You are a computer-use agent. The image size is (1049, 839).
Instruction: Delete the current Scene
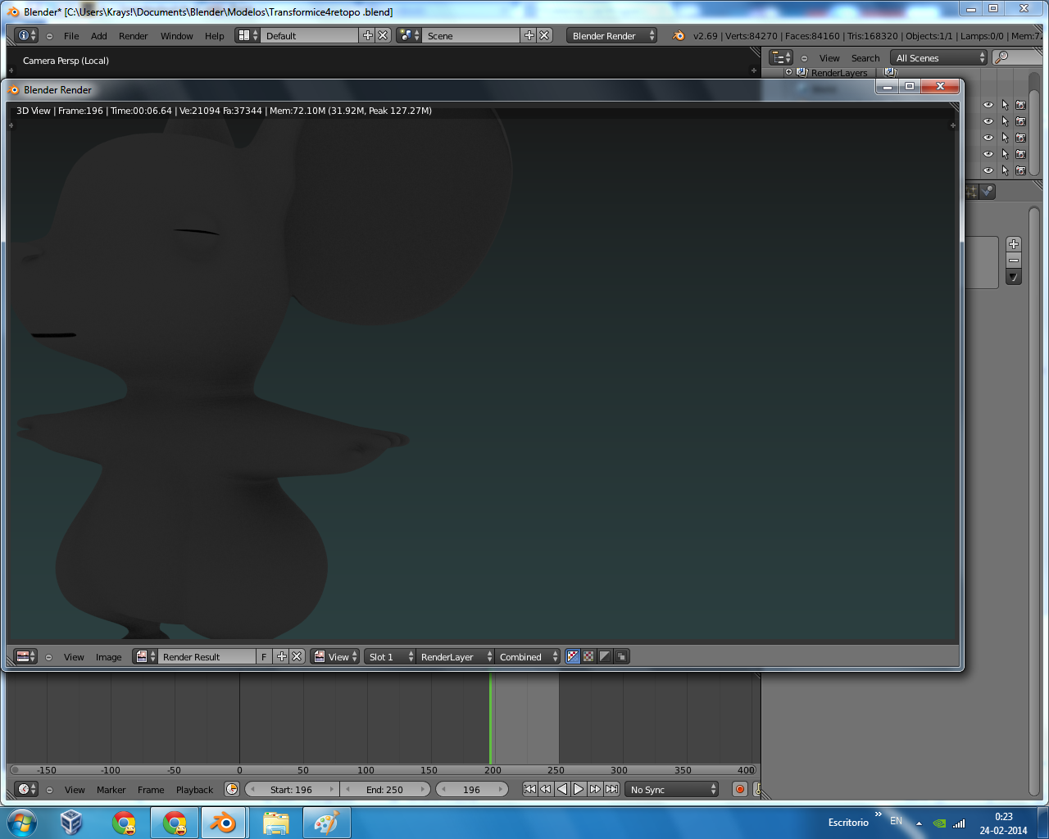click(x=544, y=35)
